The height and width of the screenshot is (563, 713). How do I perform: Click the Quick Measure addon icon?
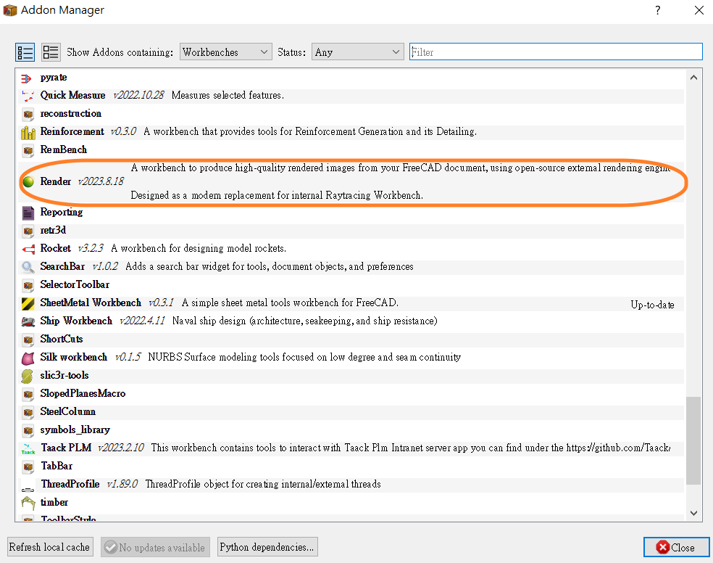pyautogui.click(x=28, y=96)
